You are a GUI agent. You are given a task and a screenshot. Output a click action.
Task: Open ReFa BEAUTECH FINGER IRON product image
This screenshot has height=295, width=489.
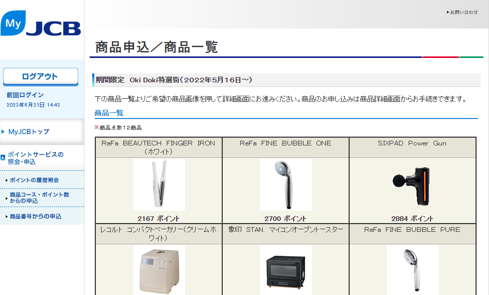(159, 185)
